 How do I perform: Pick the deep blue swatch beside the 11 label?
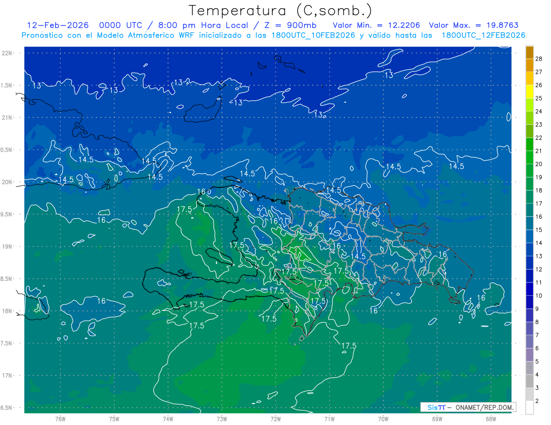[529, 276]
